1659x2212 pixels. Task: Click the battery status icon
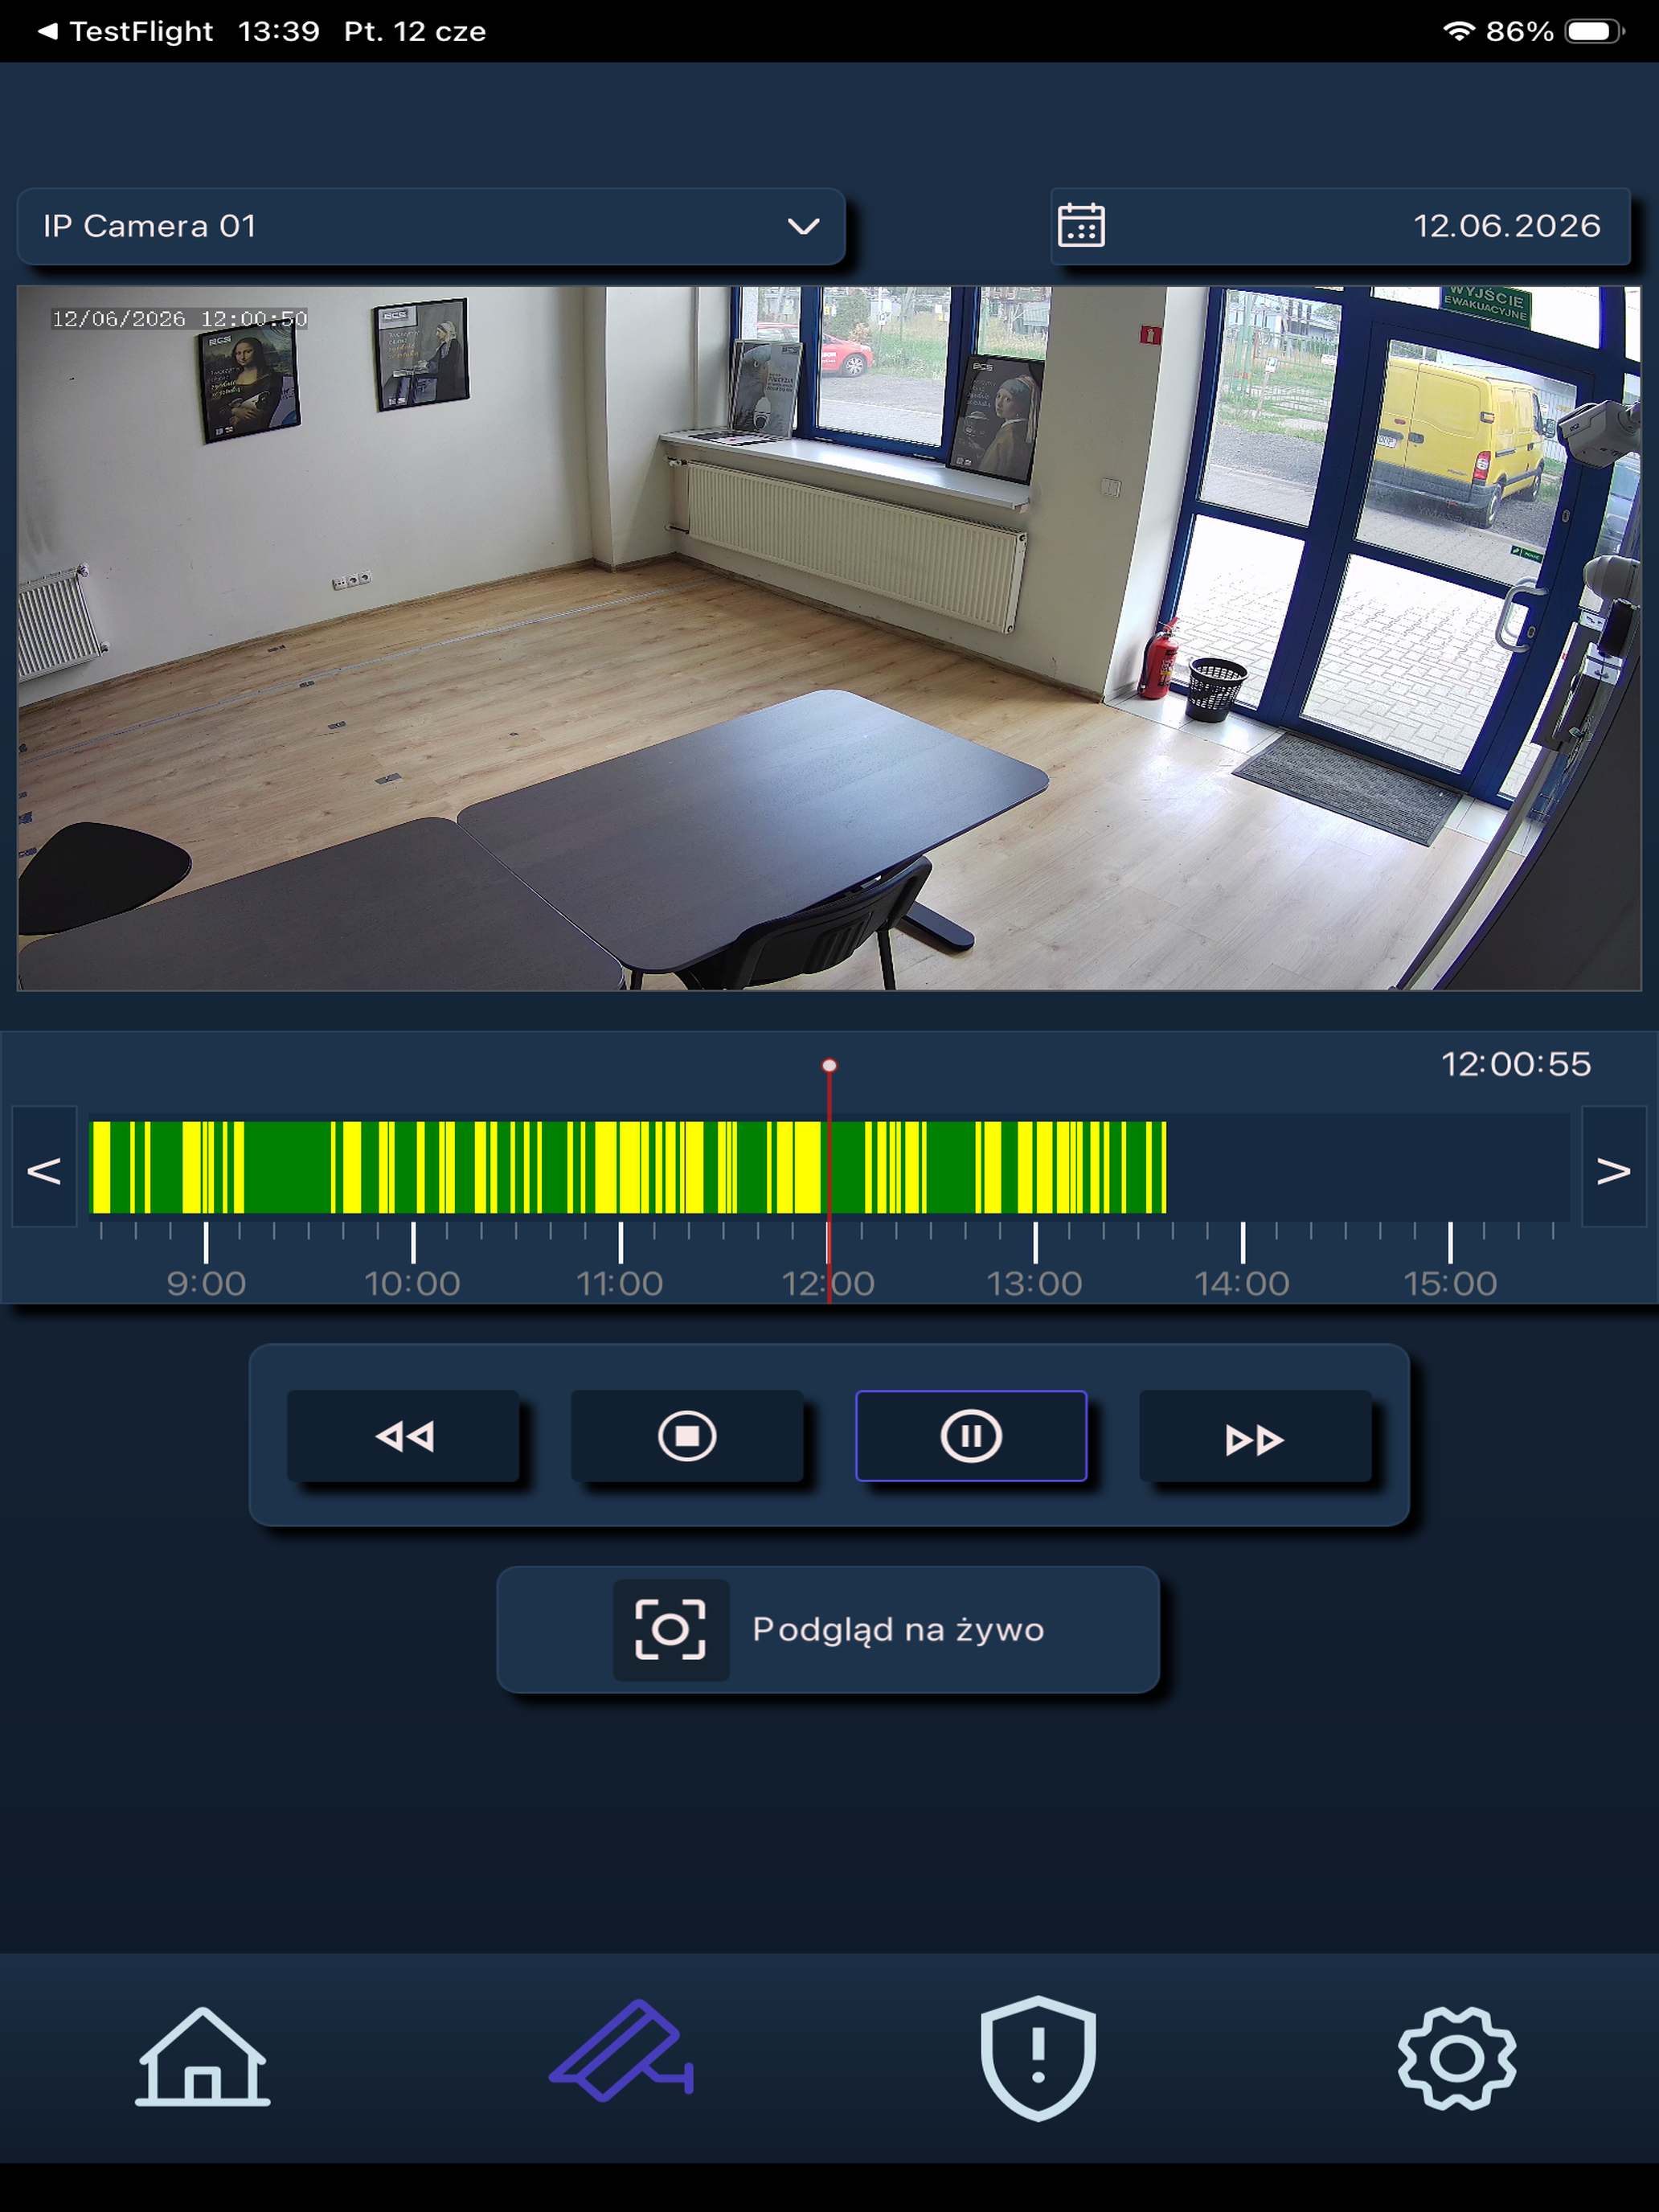[1594, 31]
